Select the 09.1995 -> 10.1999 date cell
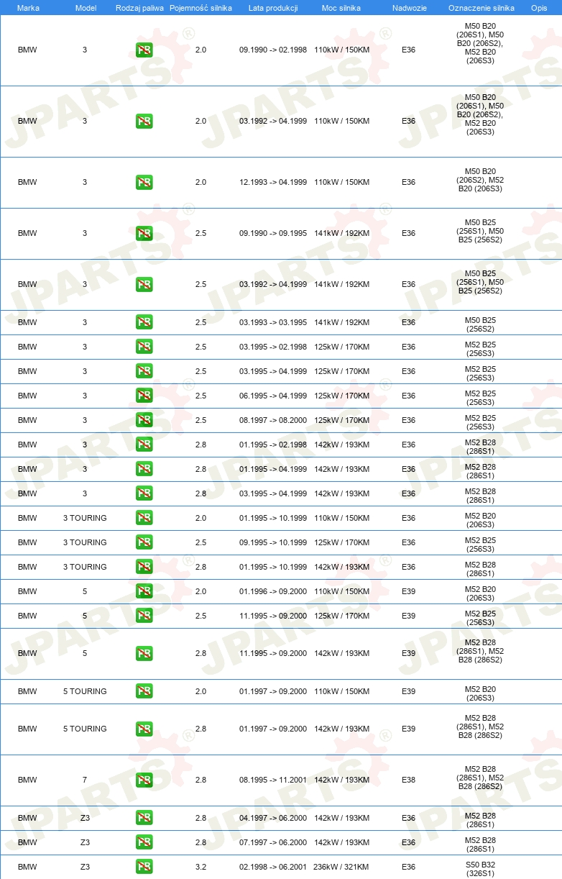Screen dimensions: 562x879 (273, 542)
